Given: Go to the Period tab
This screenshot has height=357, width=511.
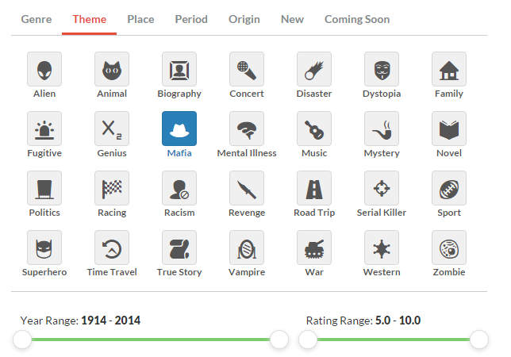Looking at the screenshot, I should [x=191, y=19].
